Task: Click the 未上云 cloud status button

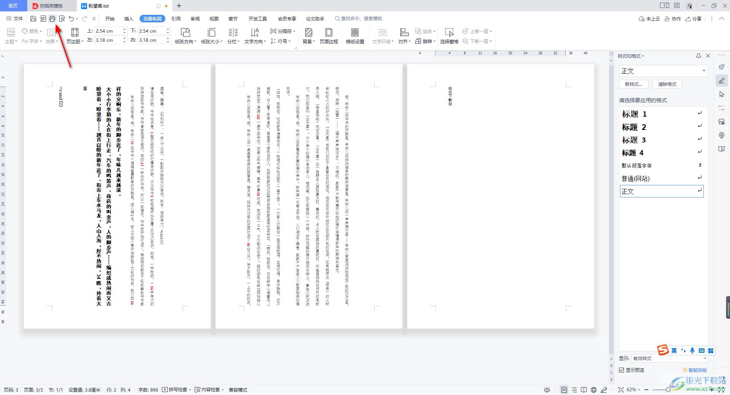Action: pyautogui.click(x=649, y=19)
